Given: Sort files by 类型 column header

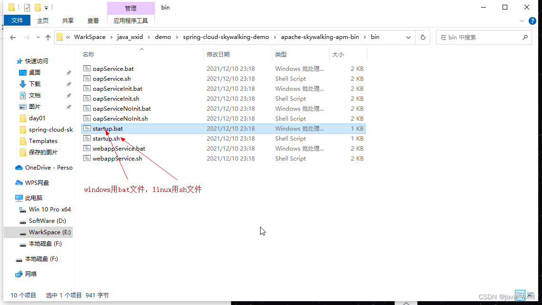Looking at the screenshot, I should (281, 54).
